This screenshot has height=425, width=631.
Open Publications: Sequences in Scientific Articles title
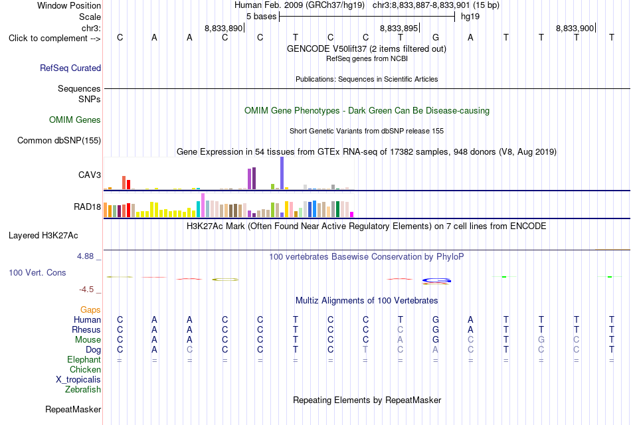(367, 79)
